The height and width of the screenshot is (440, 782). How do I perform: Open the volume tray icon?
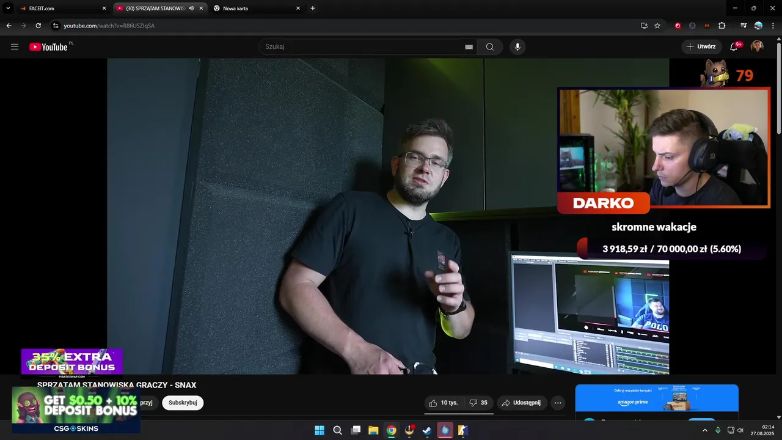pyautogui.click(x=740, y=430)
